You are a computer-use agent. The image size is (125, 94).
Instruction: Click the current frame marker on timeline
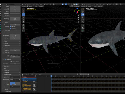(51, 76)
